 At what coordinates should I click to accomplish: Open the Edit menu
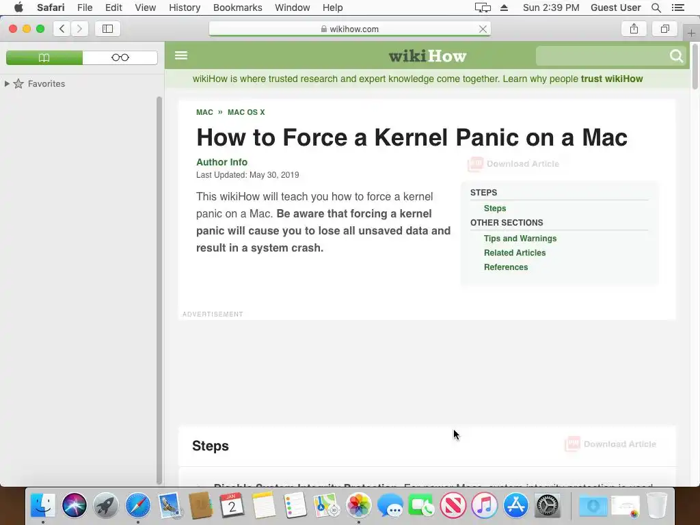click(x=113, y=8)
